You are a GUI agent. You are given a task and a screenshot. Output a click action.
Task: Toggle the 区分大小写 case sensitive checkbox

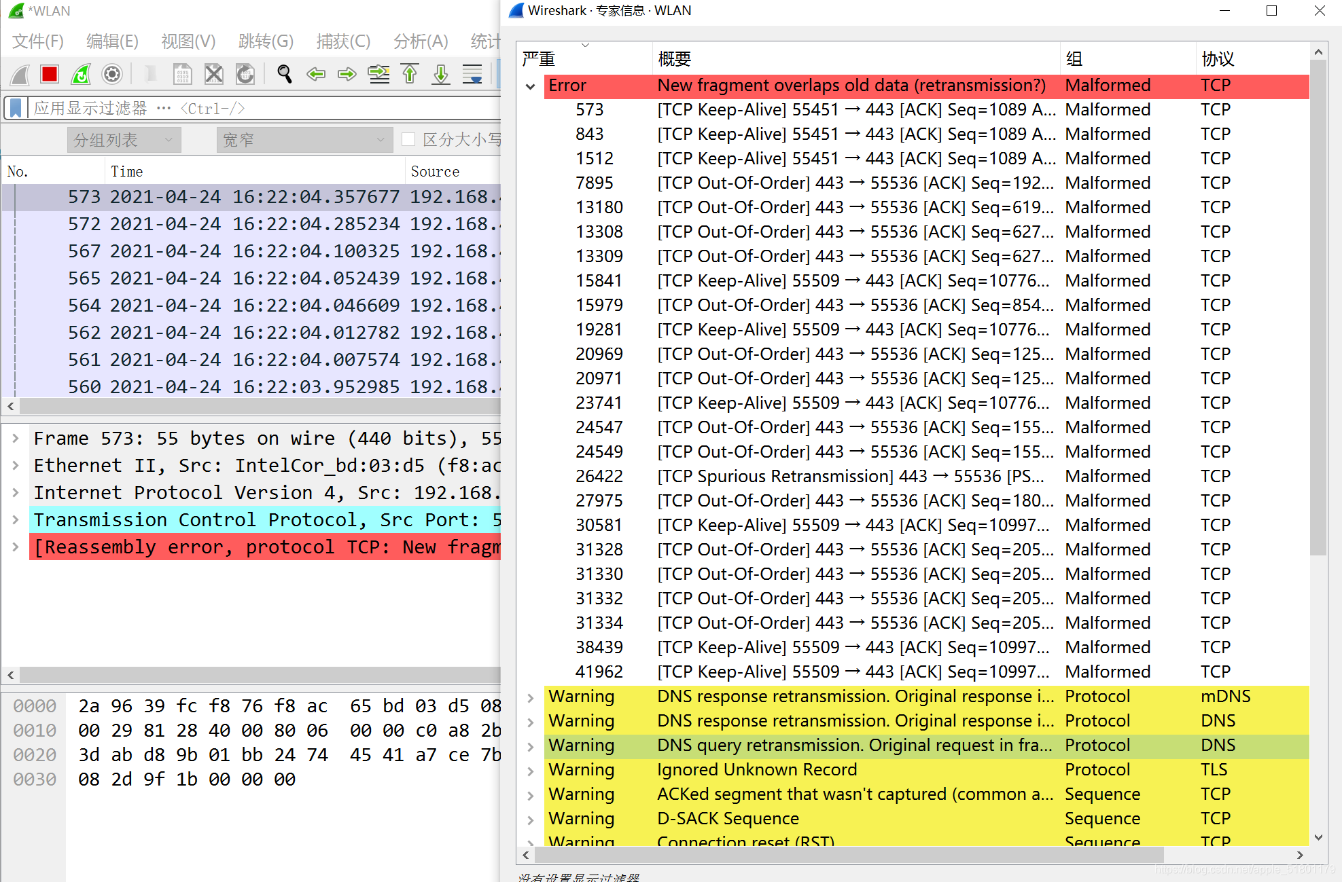(x=408, y=139)
